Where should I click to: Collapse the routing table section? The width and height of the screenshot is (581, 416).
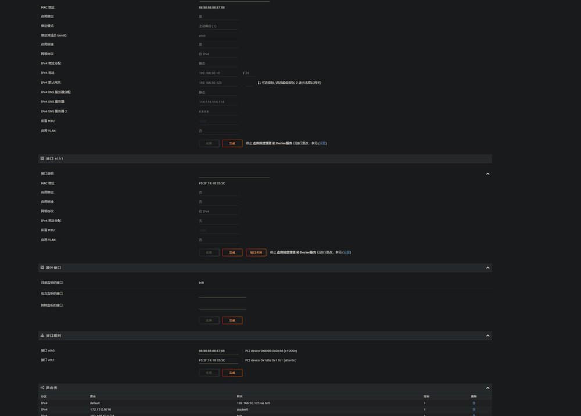tap(487, 388)
